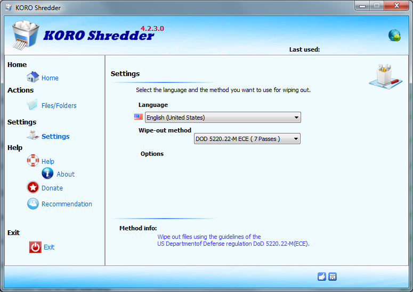Click the Help lifebuoy icon
Screen dimensions: 413x292
tap(33, 161)
